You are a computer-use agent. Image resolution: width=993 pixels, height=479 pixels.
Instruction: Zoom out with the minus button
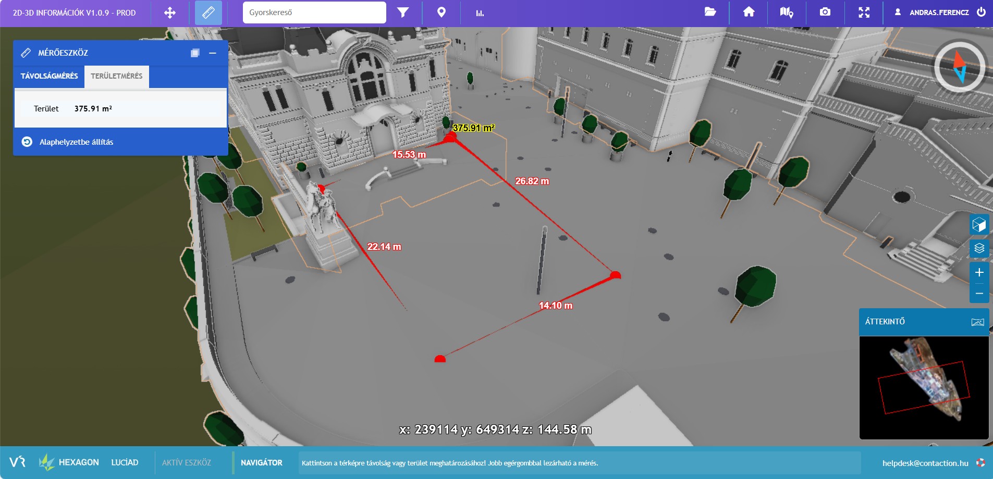click(x=979, y=293)
